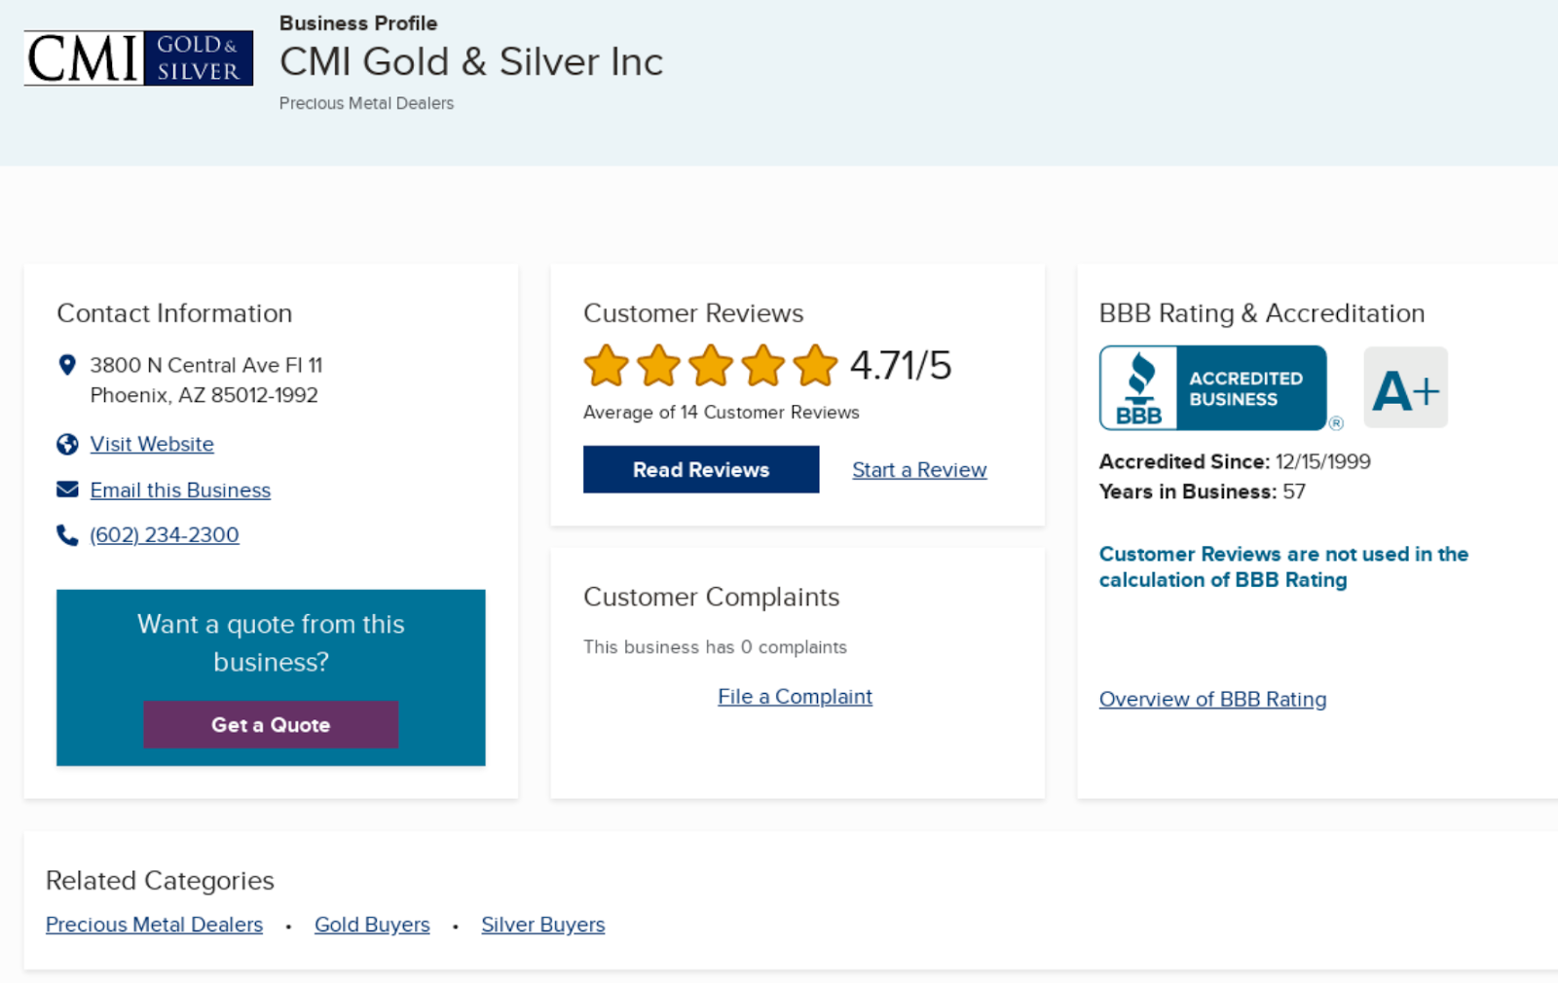Call the (602) 234-2300 number link
1558x983 pixels.
[x=165, y=535]
